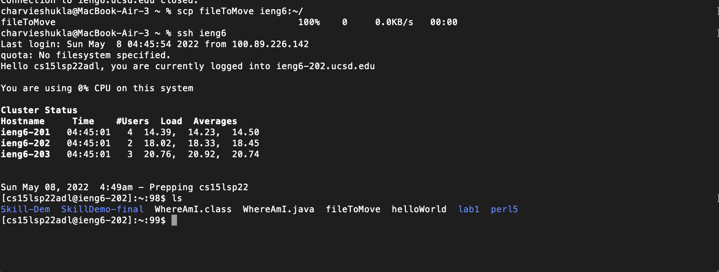This screenshot has width=719, height=272.
Task: Click the IP address 100.89.226.142
Action: coord(270,44)
